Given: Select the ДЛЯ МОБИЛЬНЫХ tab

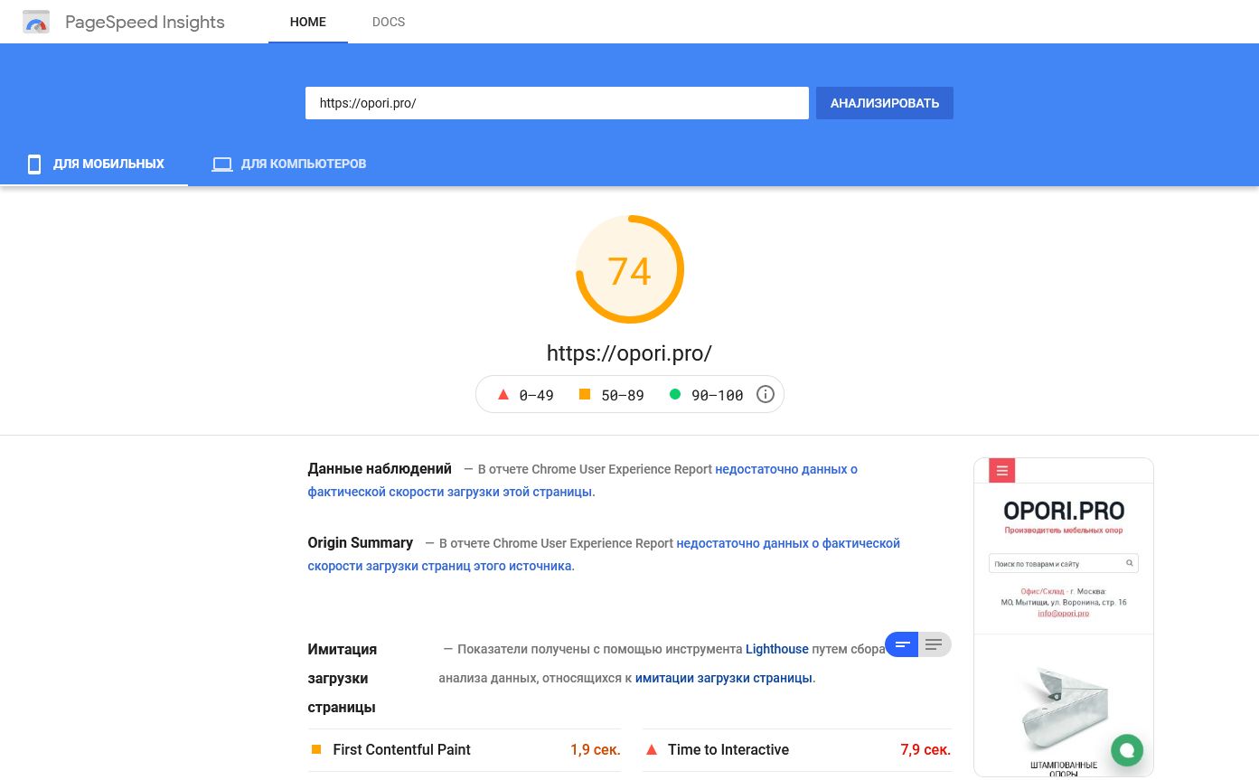Looking at the screenshot, I should pyautogui.click(x=94, y=164).
